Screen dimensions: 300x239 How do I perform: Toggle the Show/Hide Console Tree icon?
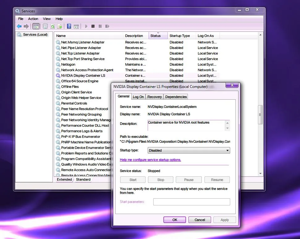36,26
